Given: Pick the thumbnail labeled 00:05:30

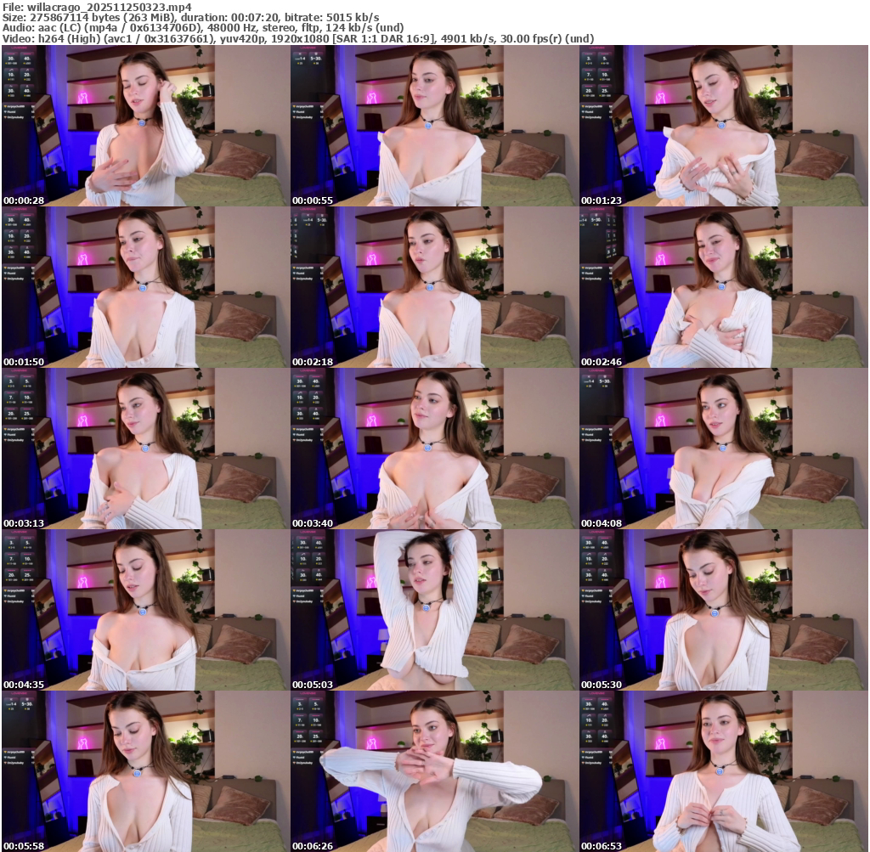Looking at the screenshot, I should (724, 610).
